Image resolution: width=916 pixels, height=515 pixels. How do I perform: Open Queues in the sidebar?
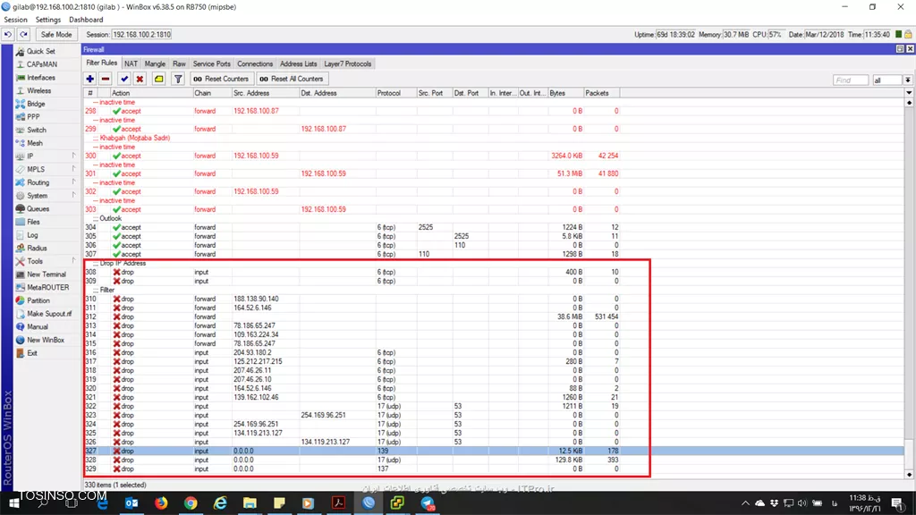(x=38, y=208)
